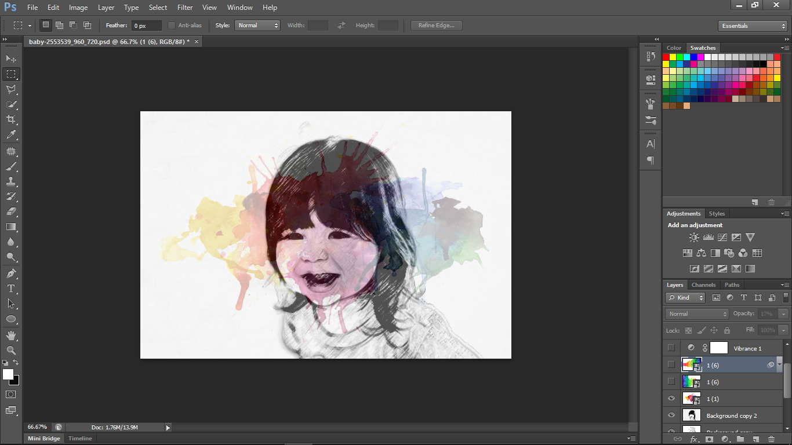Viewport: 792px width, 445px height.
Task: Select the Pen tool
Action: coord(11,273)
